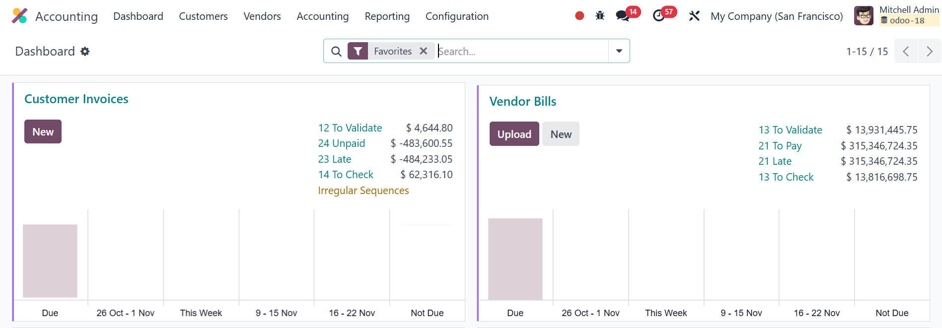Open the Reporting menu
The height and width of the screenshot is (328, 942).
coord(387,16)
